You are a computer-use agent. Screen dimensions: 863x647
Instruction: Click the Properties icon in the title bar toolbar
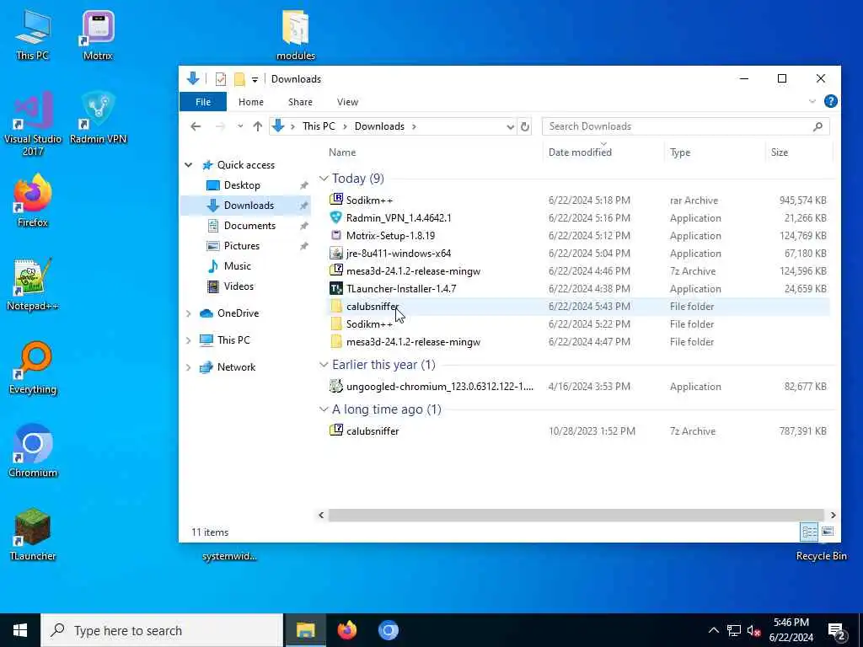[220, 79]
